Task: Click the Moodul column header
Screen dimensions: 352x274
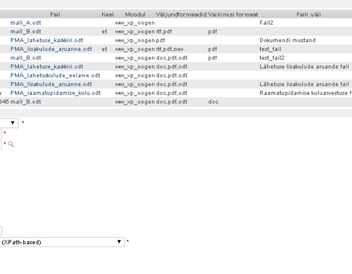Action: click(x=135, y=14)
